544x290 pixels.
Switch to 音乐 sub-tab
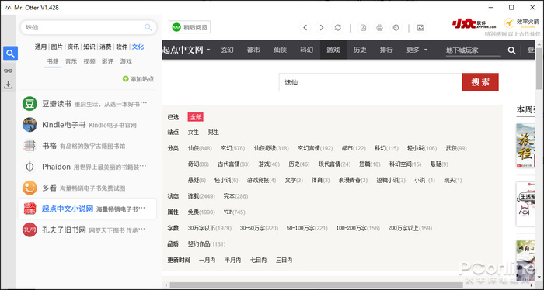pos(71,61)
